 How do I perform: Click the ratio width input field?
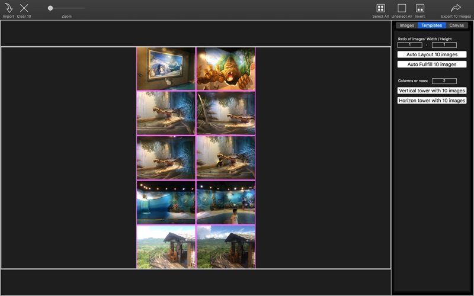pos(409,45)
